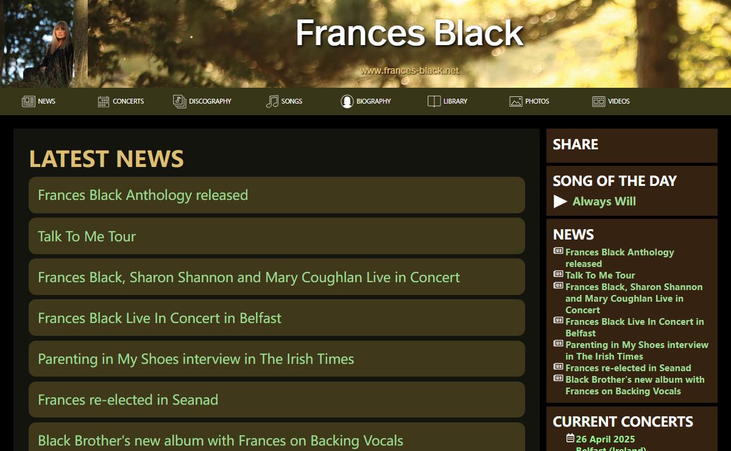Click the SHARE panel heading
Screen dimensions: 731x451
pos(576,144)
